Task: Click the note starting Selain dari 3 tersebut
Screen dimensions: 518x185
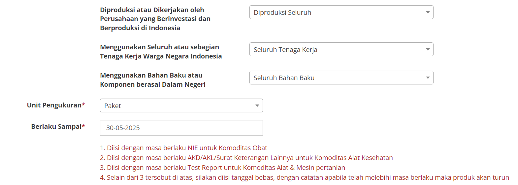Action: 305,177
